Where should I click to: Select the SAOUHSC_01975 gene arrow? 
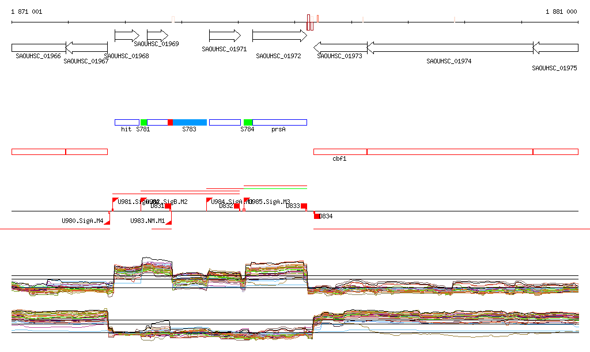(556, 48)
